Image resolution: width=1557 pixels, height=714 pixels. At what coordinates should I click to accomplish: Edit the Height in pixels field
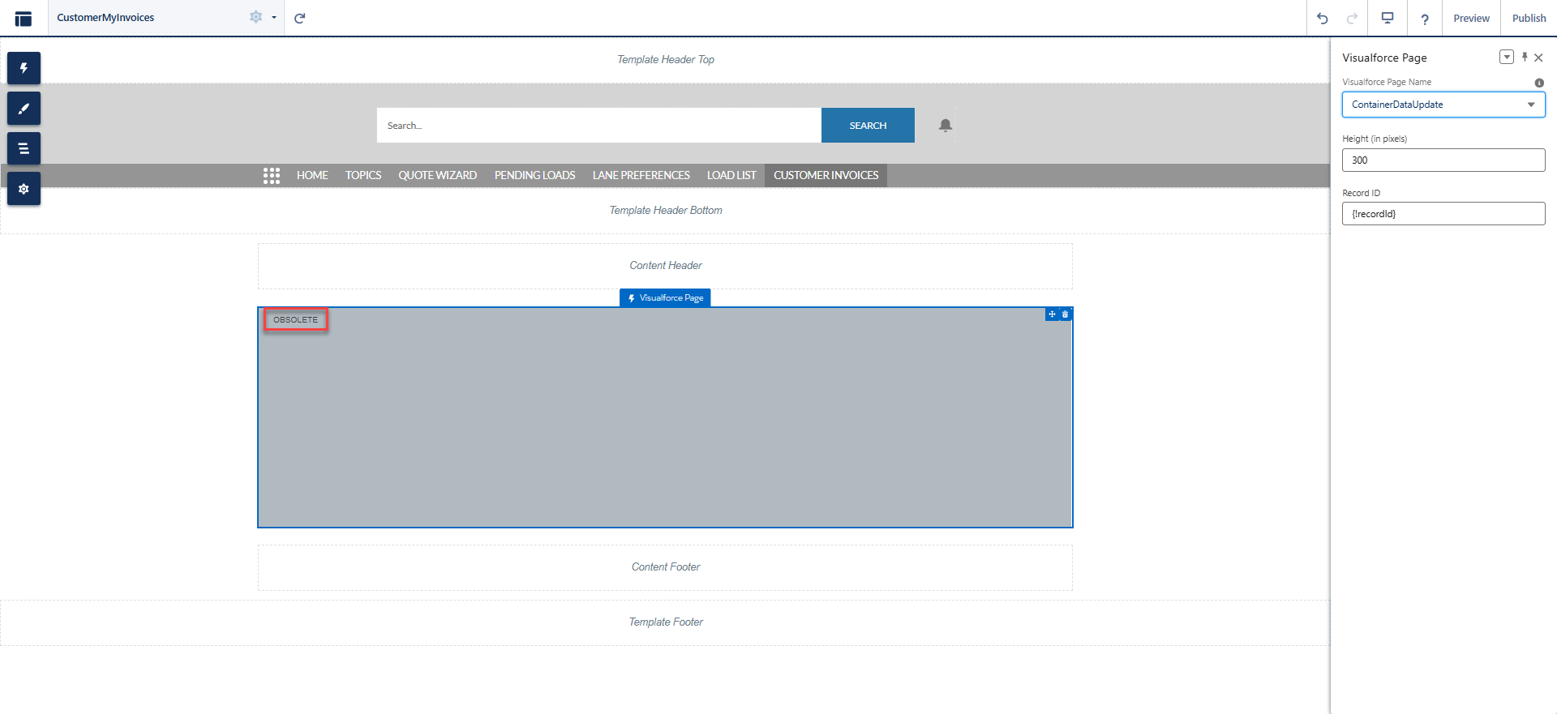[x=1443, y=160]
